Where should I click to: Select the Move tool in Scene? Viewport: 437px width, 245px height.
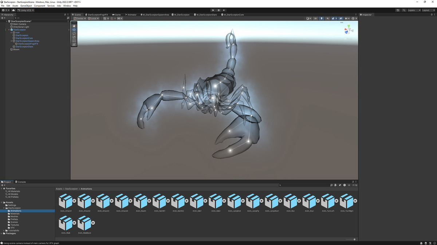[x=74, y=30]
